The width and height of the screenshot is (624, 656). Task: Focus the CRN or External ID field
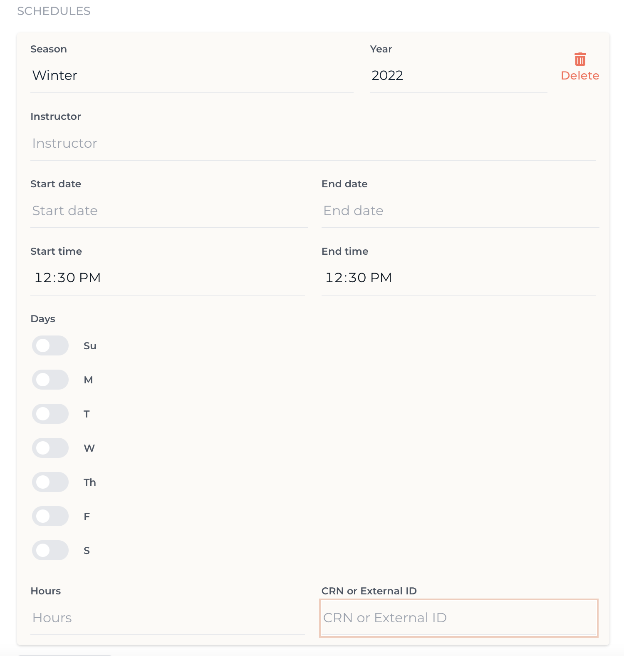point(459,618)
